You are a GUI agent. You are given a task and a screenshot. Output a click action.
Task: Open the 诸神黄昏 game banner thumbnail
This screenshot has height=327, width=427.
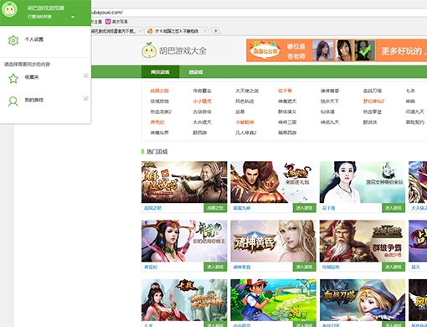tap(273, 241)
